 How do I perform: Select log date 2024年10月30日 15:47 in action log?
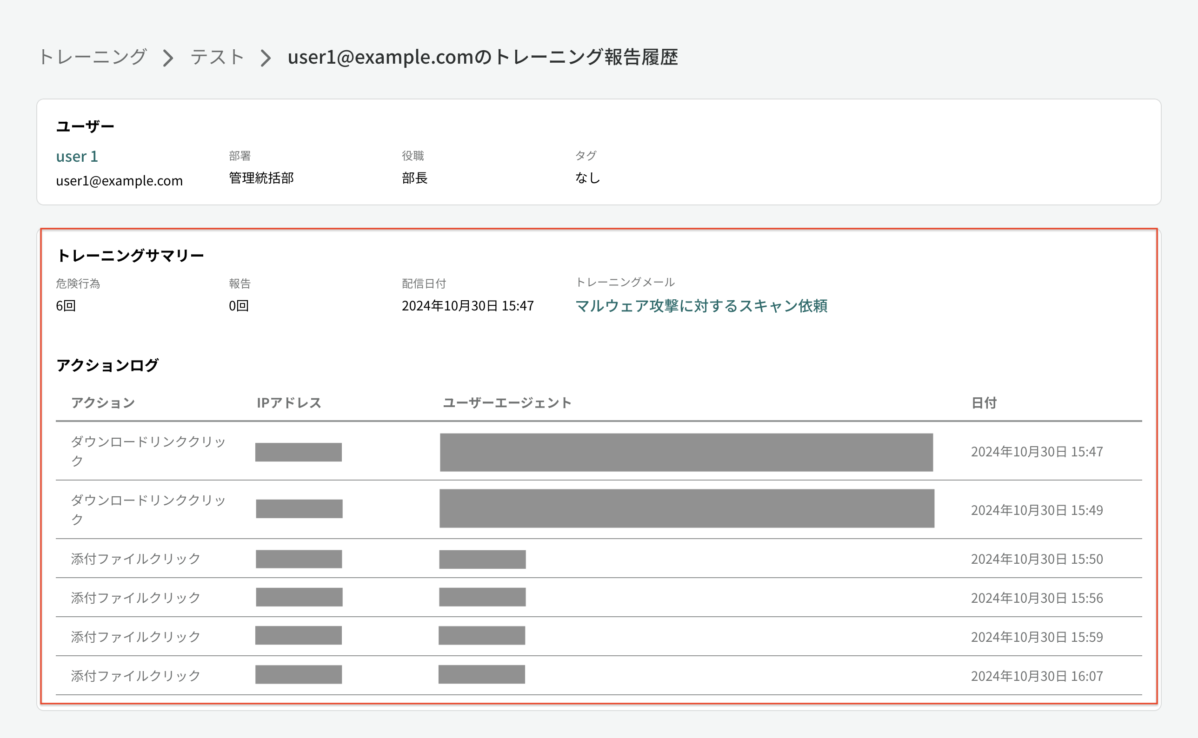1037,451
